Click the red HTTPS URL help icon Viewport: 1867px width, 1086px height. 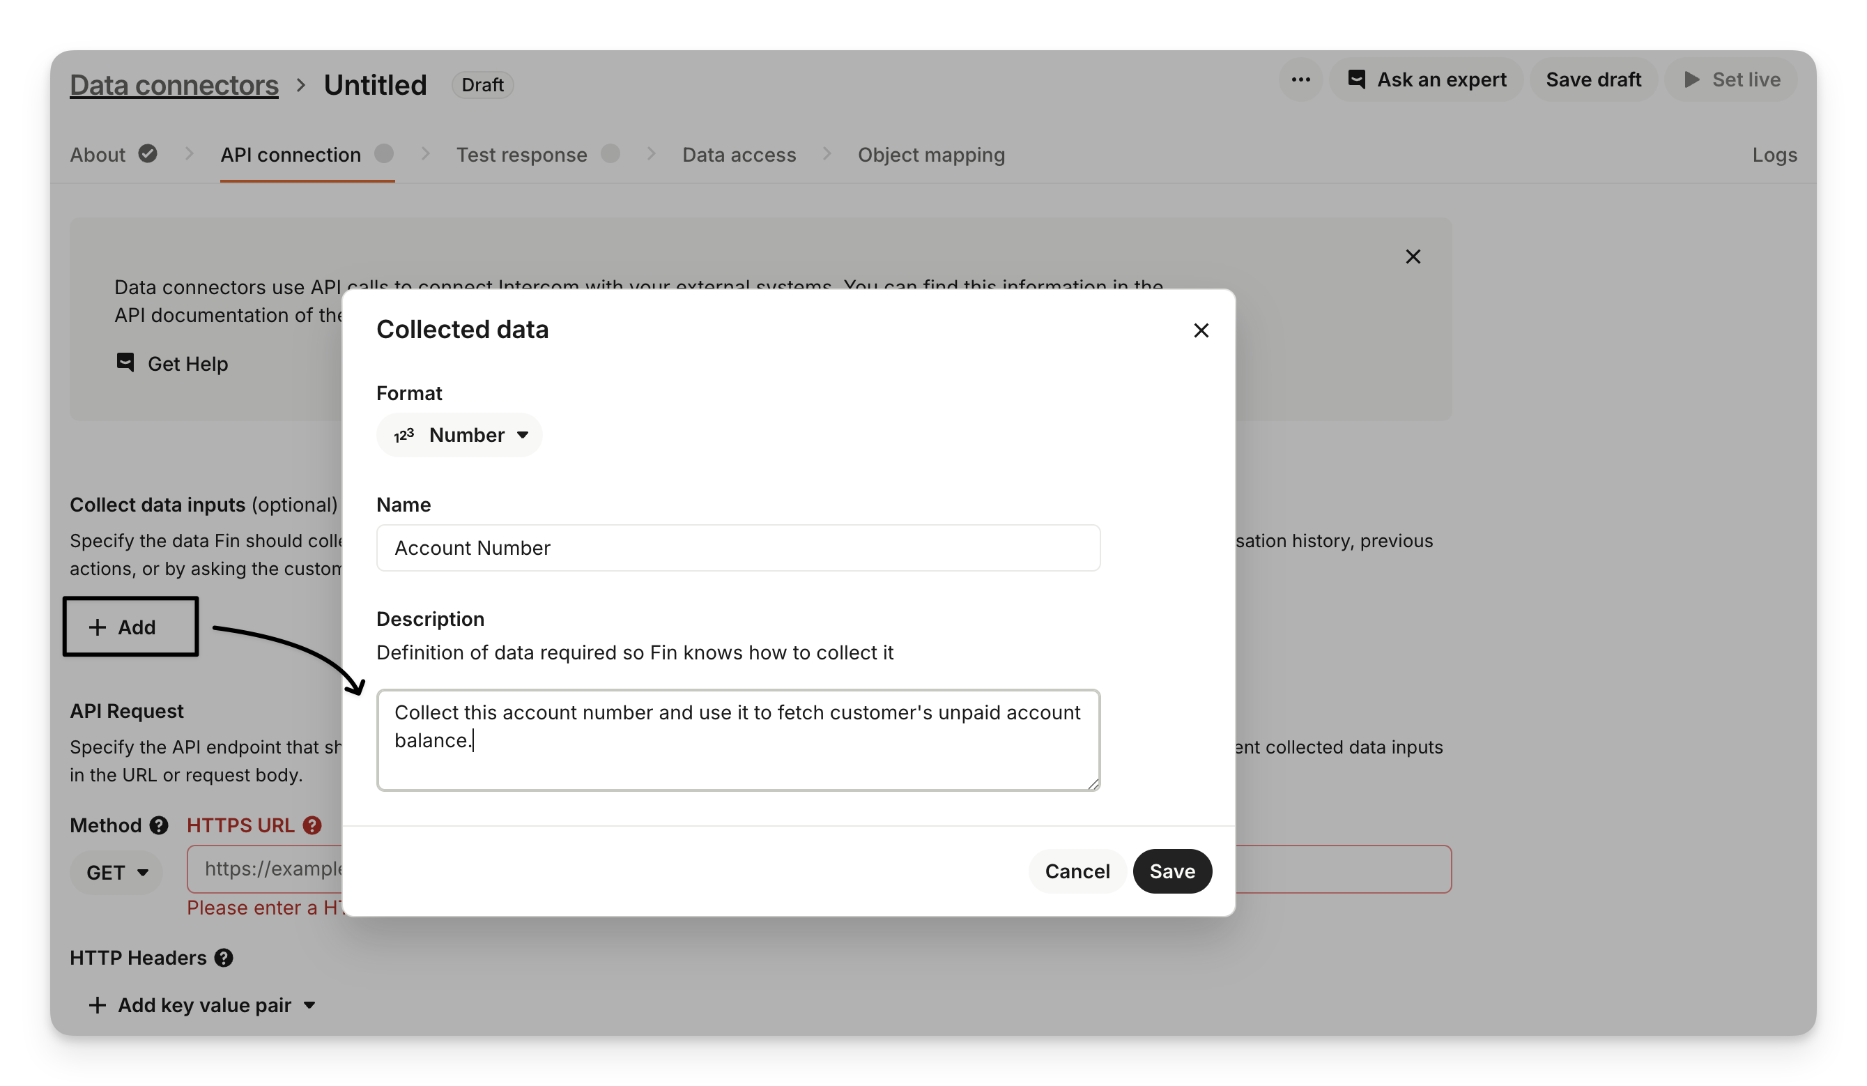[x=313, y=825]
